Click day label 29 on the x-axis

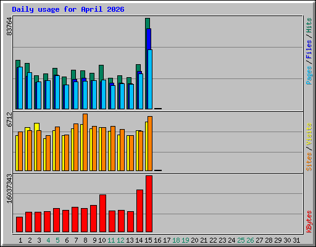tap(278, 240)
